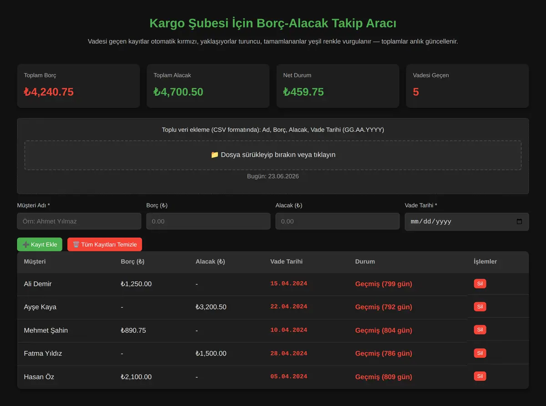Click the ₺3,200.50 receivable value
Viewport: 546px width, 406px height.
[211, 307]
